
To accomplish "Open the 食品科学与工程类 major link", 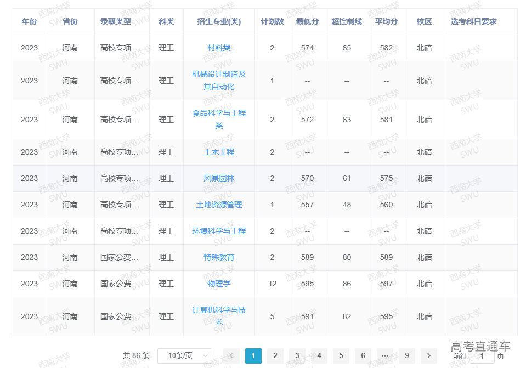I will (x=219, y=119).
